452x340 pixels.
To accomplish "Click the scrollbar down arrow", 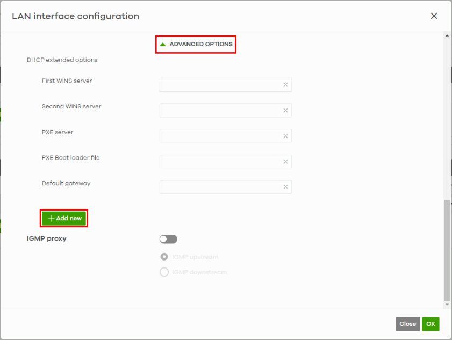I will (447, 305).
